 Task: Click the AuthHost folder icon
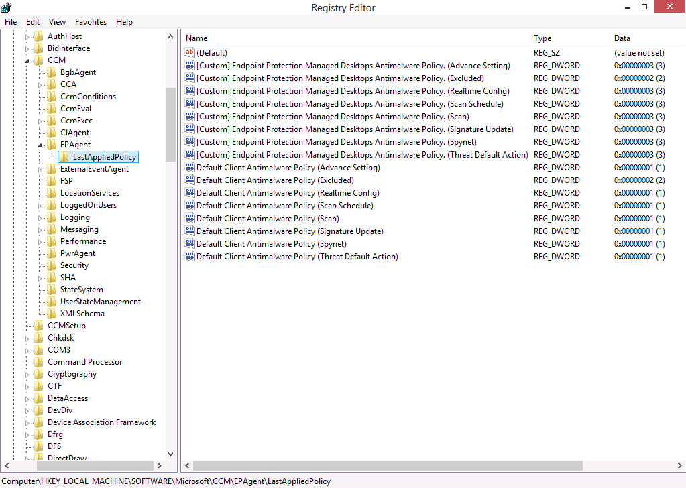39,36
